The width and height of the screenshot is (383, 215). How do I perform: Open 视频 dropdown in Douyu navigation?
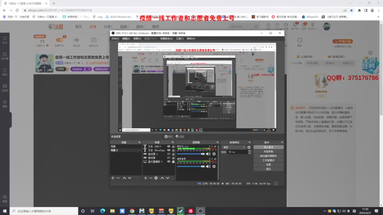(124, 27)
